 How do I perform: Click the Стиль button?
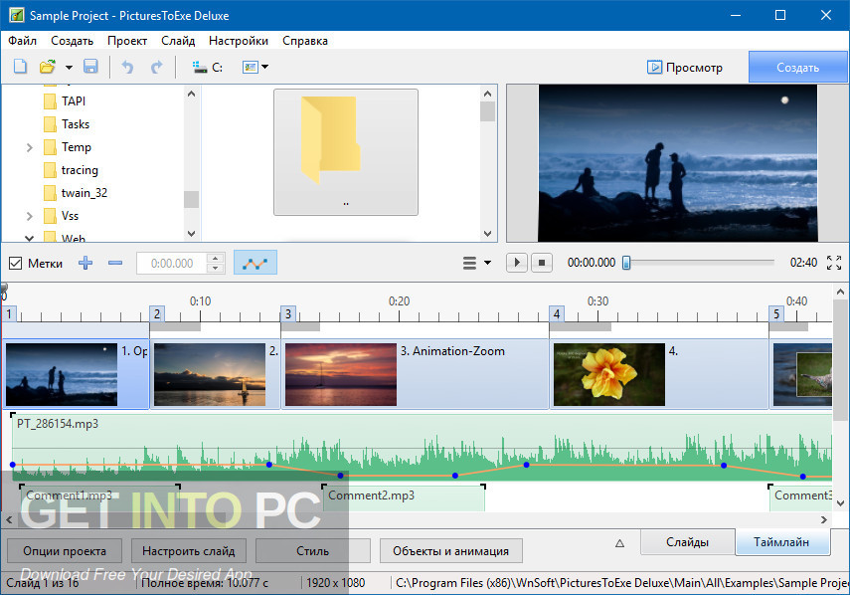pyautogui.click(x=313, y=551)
